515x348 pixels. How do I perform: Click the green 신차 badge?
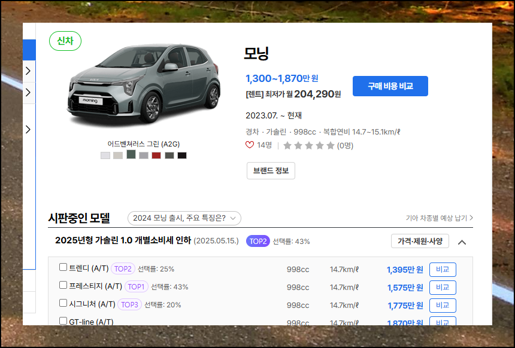tap(65, 41)
